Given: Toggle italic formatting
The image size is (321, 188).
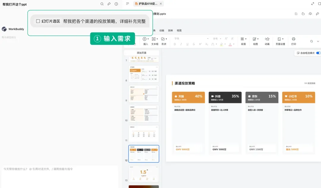Looking at the screenshot, I should 181,44.
